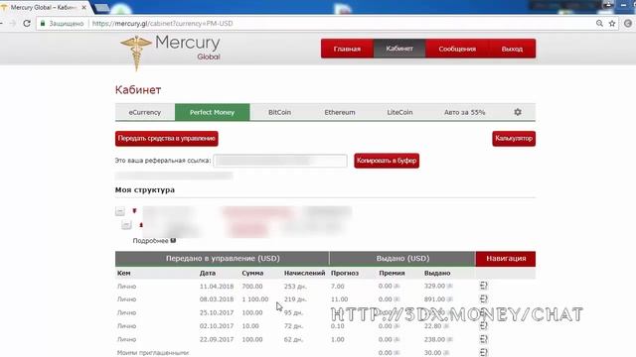The width and height of the screenshot is (636, 357).
Task: Close the Mercury Global browser tab
Action: click(x=83, y=8)
